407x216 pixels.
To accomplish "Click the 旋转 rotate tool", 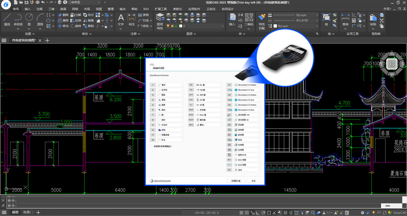I will 75,26.
